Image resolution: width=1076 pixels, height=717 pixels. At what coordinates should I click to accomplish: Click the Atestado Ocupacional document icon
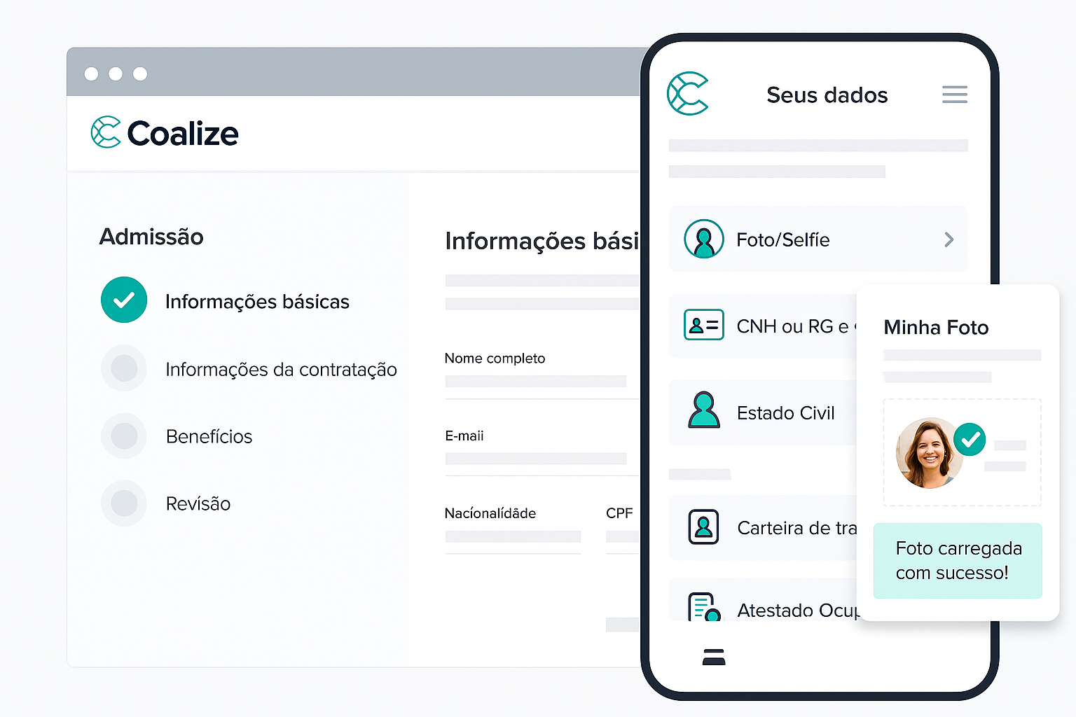coord(703,608)
